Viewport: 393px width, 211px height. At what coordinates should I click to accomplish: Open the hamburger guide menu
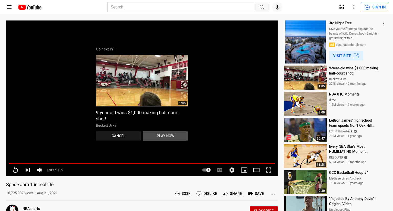[9, 7]
